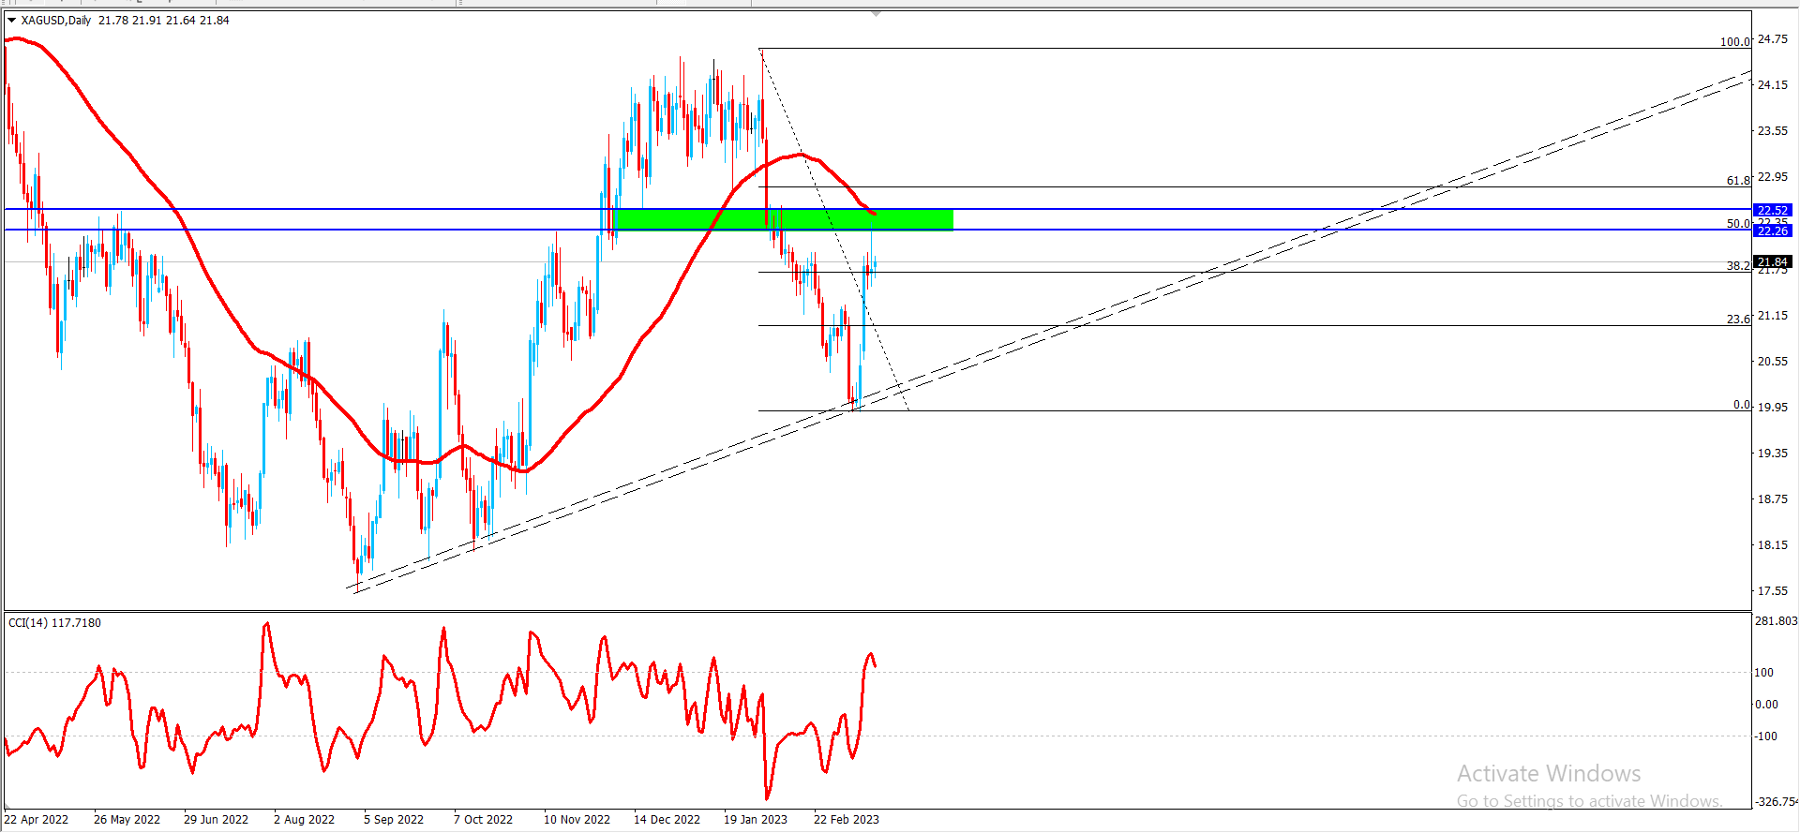
Task: Click the dropdown arrow beside XAGUSD,Daily
Action: [x=11, y=20]
